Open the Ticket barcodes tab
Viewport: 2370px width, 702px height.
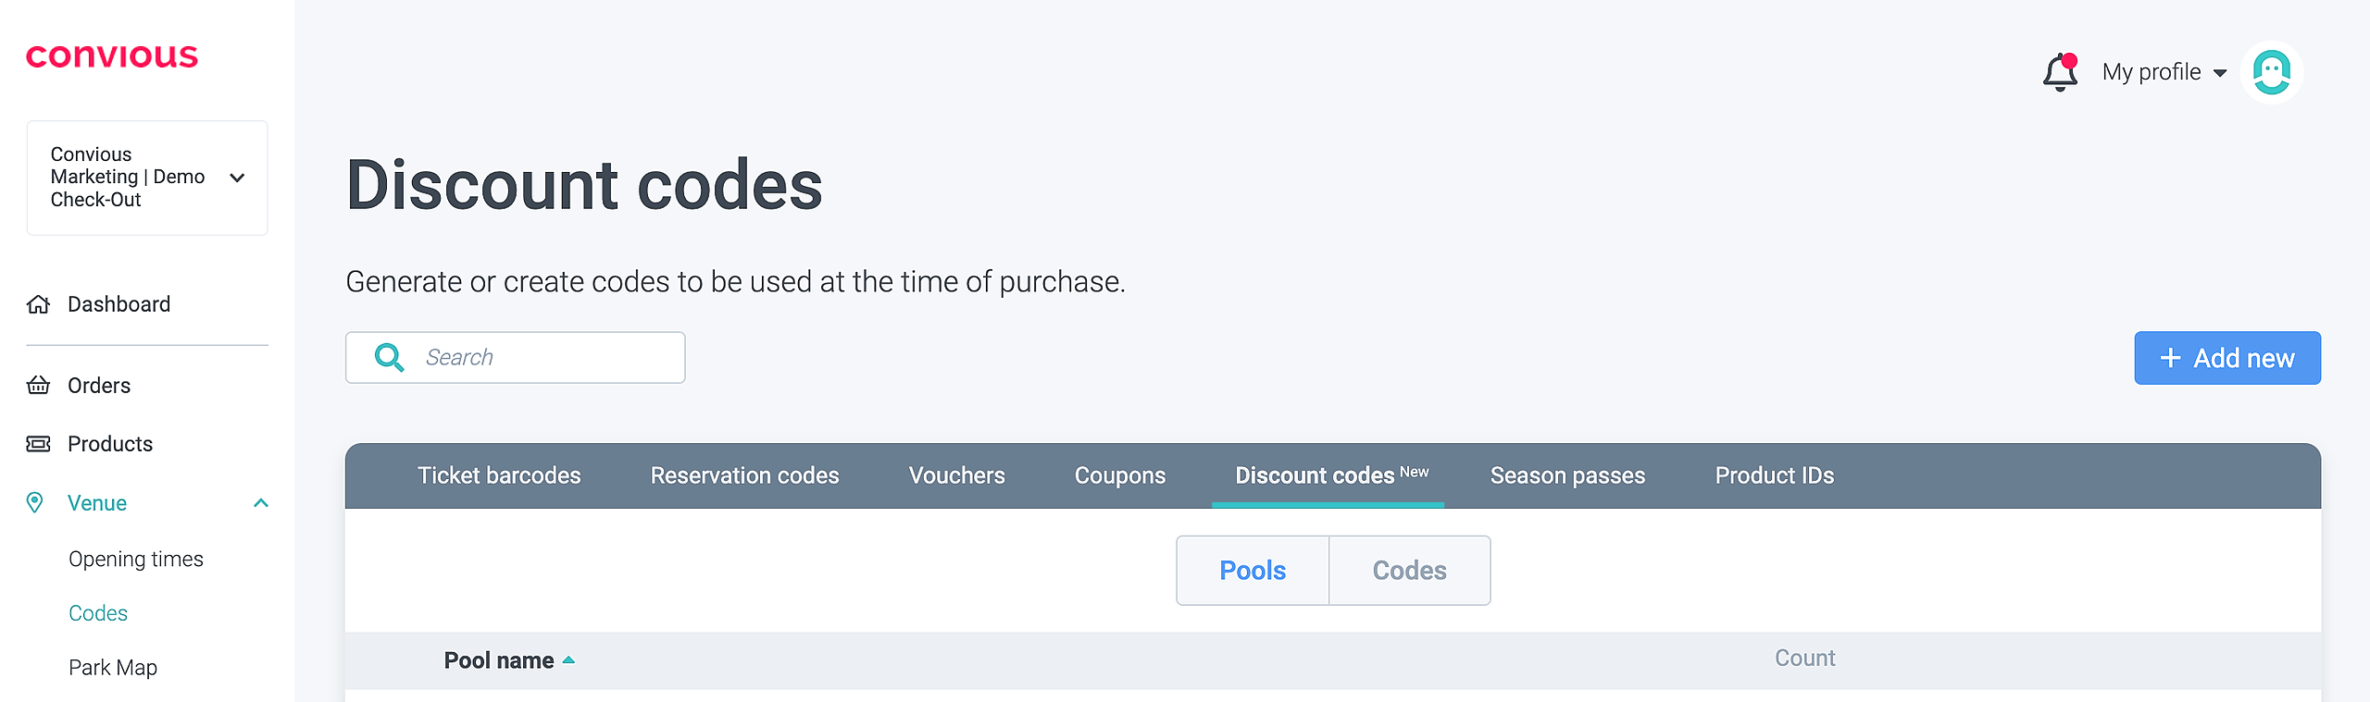coord(499,475)
